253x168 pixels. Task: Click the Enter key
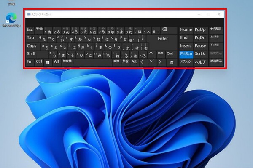point(162,39)
